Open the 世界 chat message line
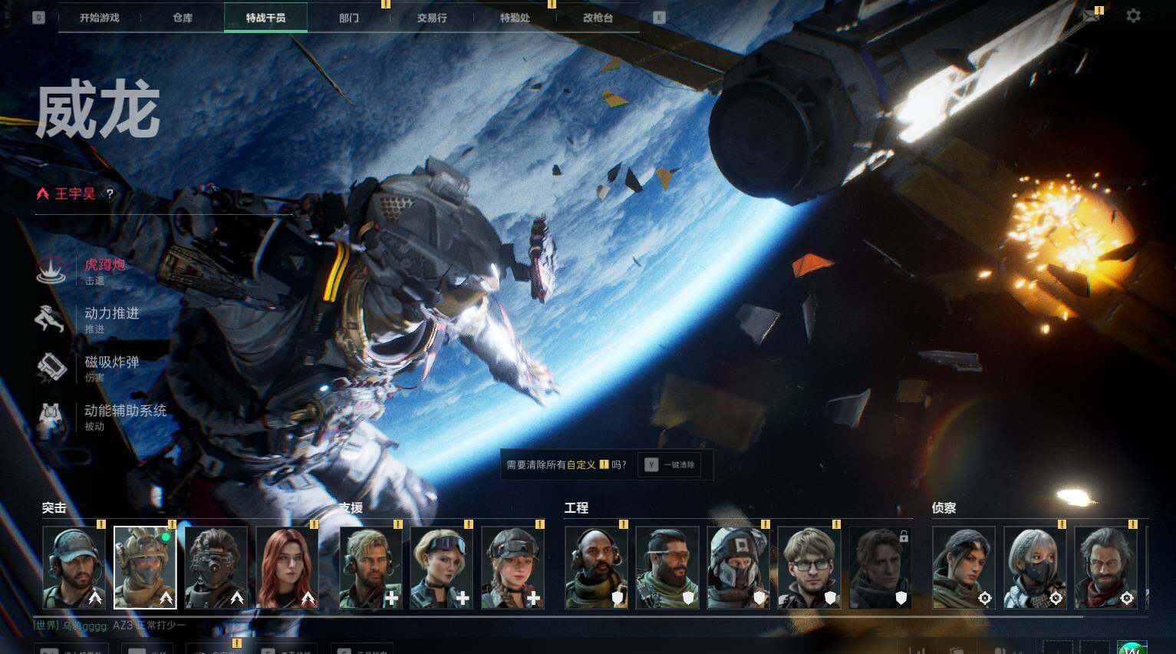Image resolution: width=1176 pixels, height=654 pixels. [x=109, y=626]
